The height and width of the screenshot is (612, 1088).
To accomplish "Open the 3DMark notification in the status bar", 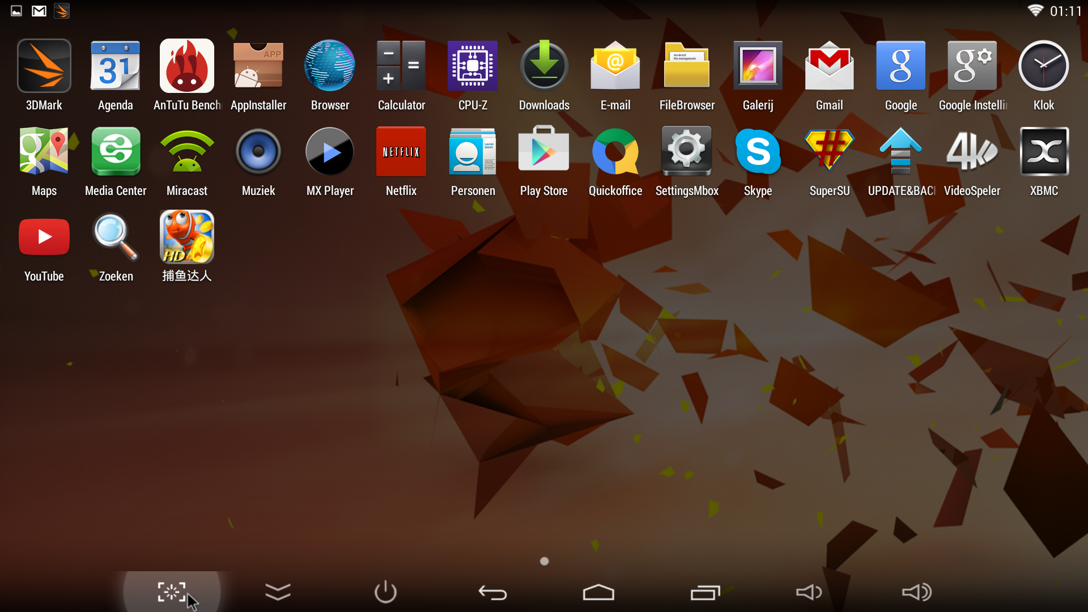I will (x=62, y=11).
